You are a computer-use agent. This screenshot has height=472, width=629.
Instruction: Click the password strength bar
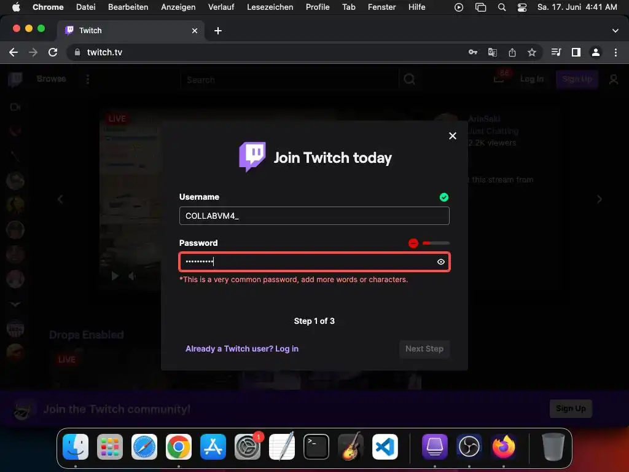pos(436,243)
